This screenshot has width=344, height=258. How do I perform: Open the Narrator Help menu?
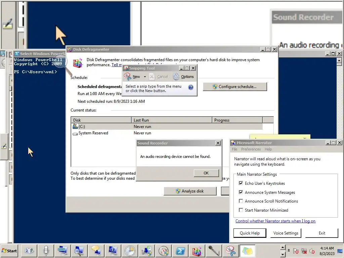[268, 149]
